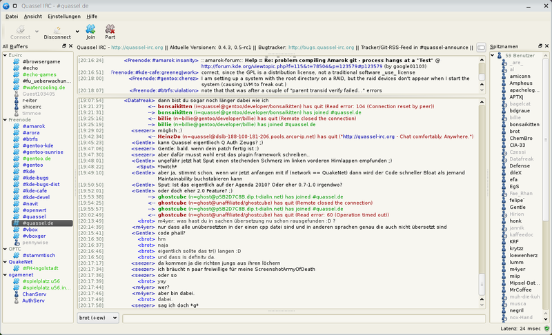
Task: Click the Part channel icon
Action: tap(110, 29)
